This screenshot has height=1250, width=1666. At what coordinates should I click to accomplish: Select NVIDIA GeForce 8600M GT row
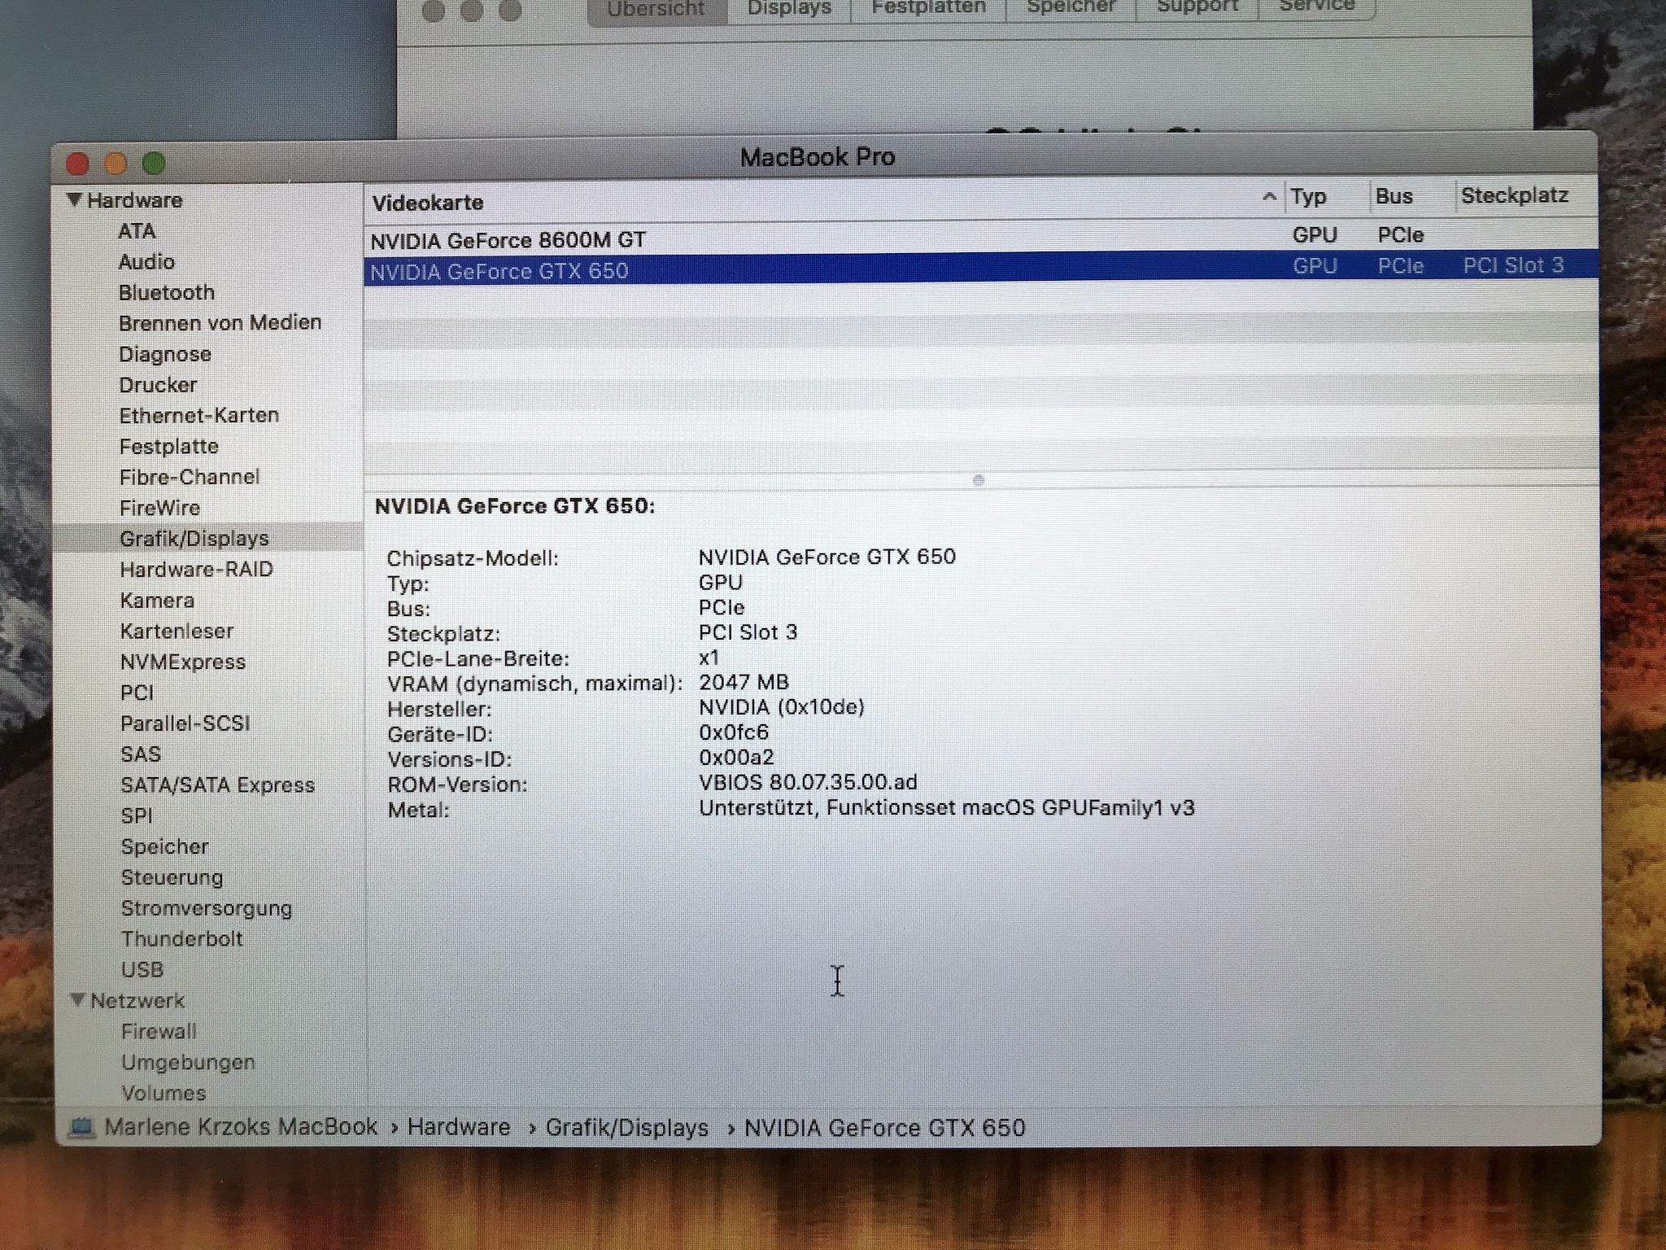pos(508,241)
